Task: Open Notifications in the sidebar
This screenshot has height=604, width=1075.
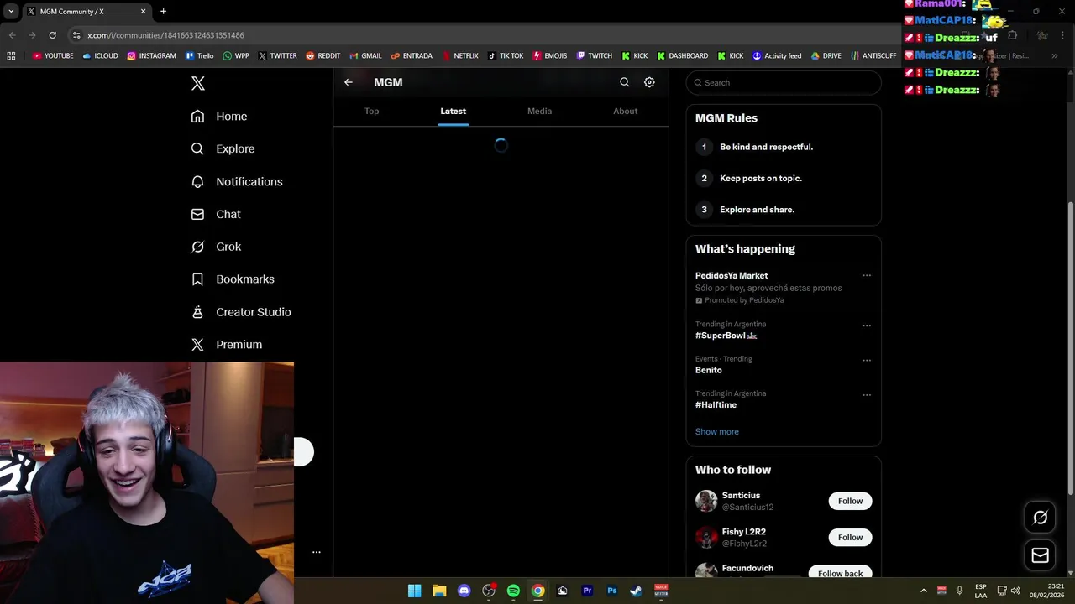Action: tap(237, 181)
